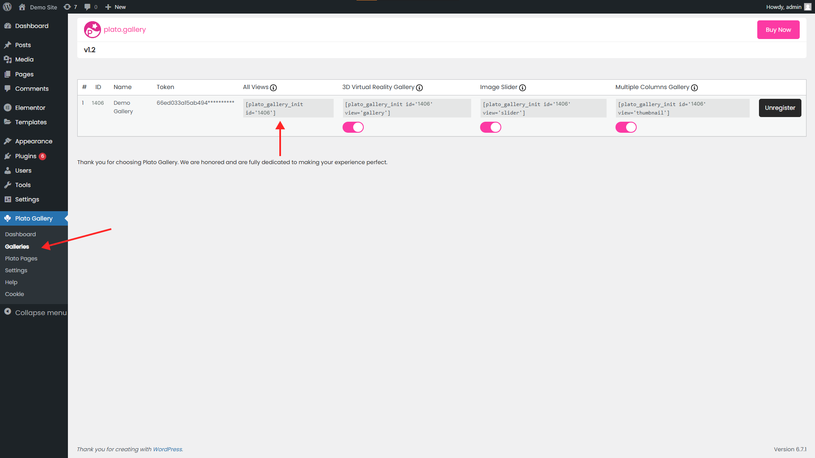The height and width of the screenshot is (458, 815).
Task: Click the All Views shortcode input field
Action: tap(288, 108)
